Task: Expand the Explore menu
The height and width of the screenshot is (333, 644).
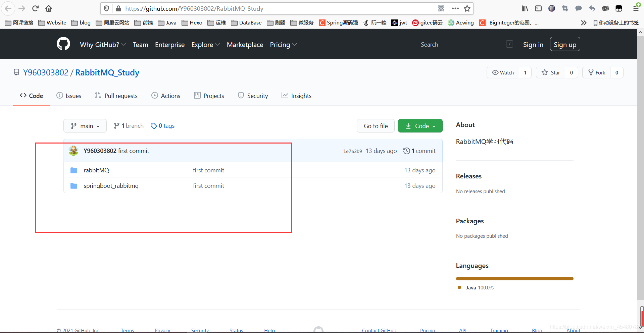Action: [x=205, y=45]
